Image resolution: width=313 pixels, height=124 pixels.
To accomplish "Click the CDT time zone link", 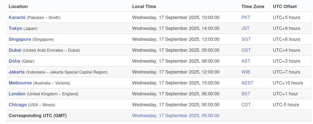I will [x=246, y=105].
